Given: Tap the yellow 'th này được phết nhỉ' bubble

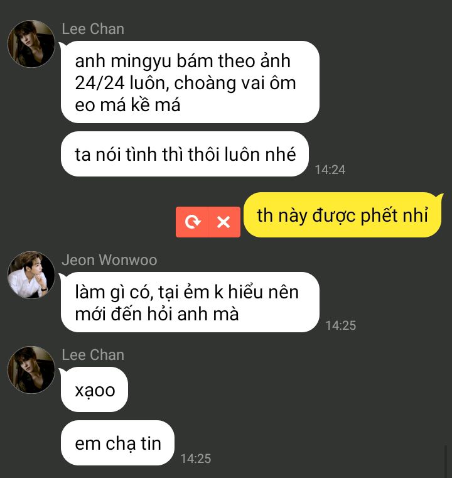Looking at the screenshot, I should (x=343, y=215).
